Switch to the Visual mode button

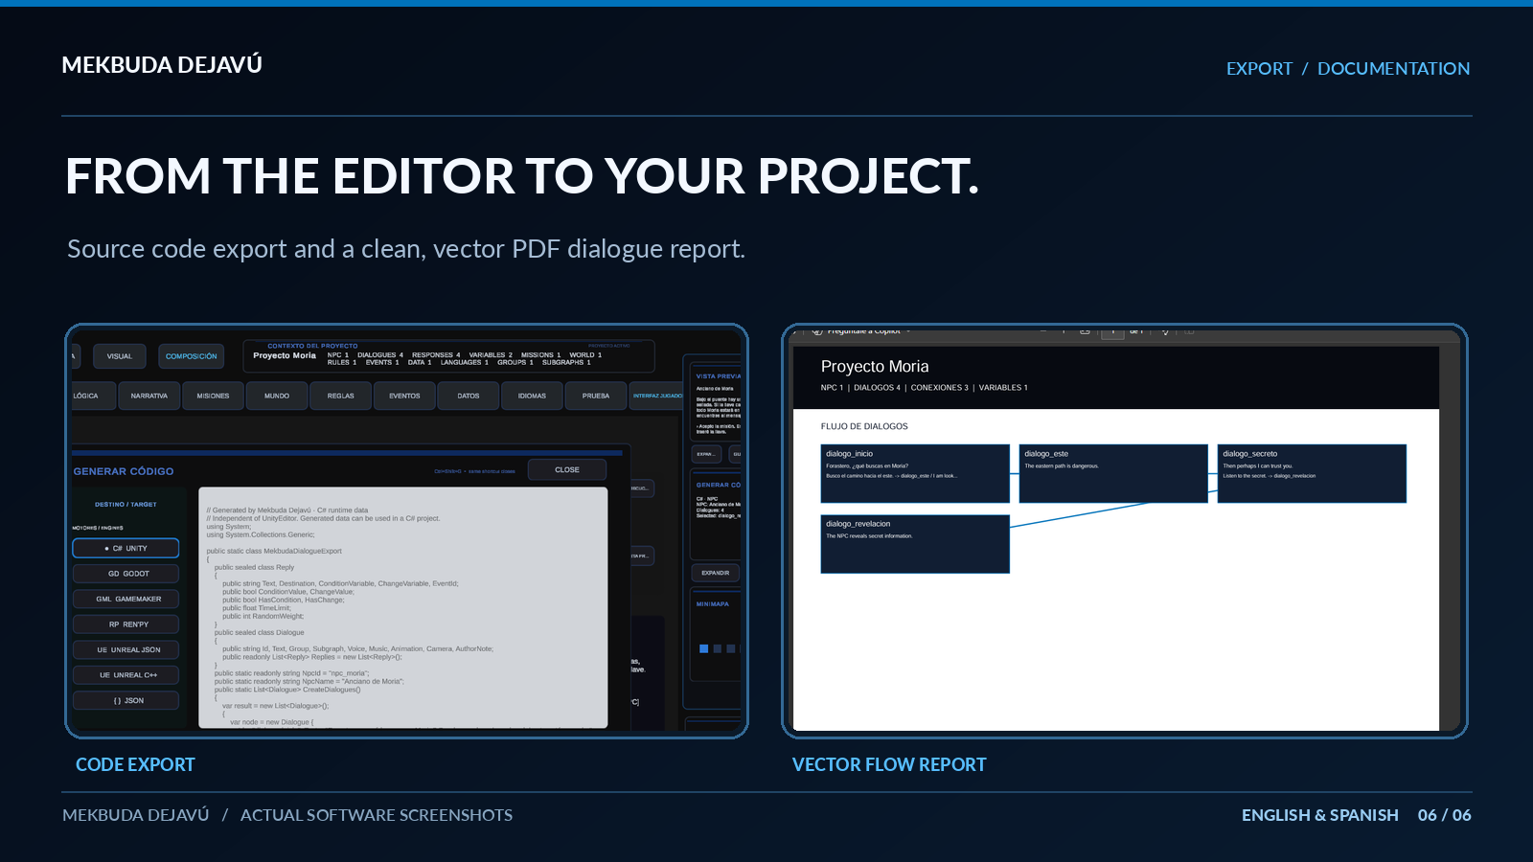[120, 356]
